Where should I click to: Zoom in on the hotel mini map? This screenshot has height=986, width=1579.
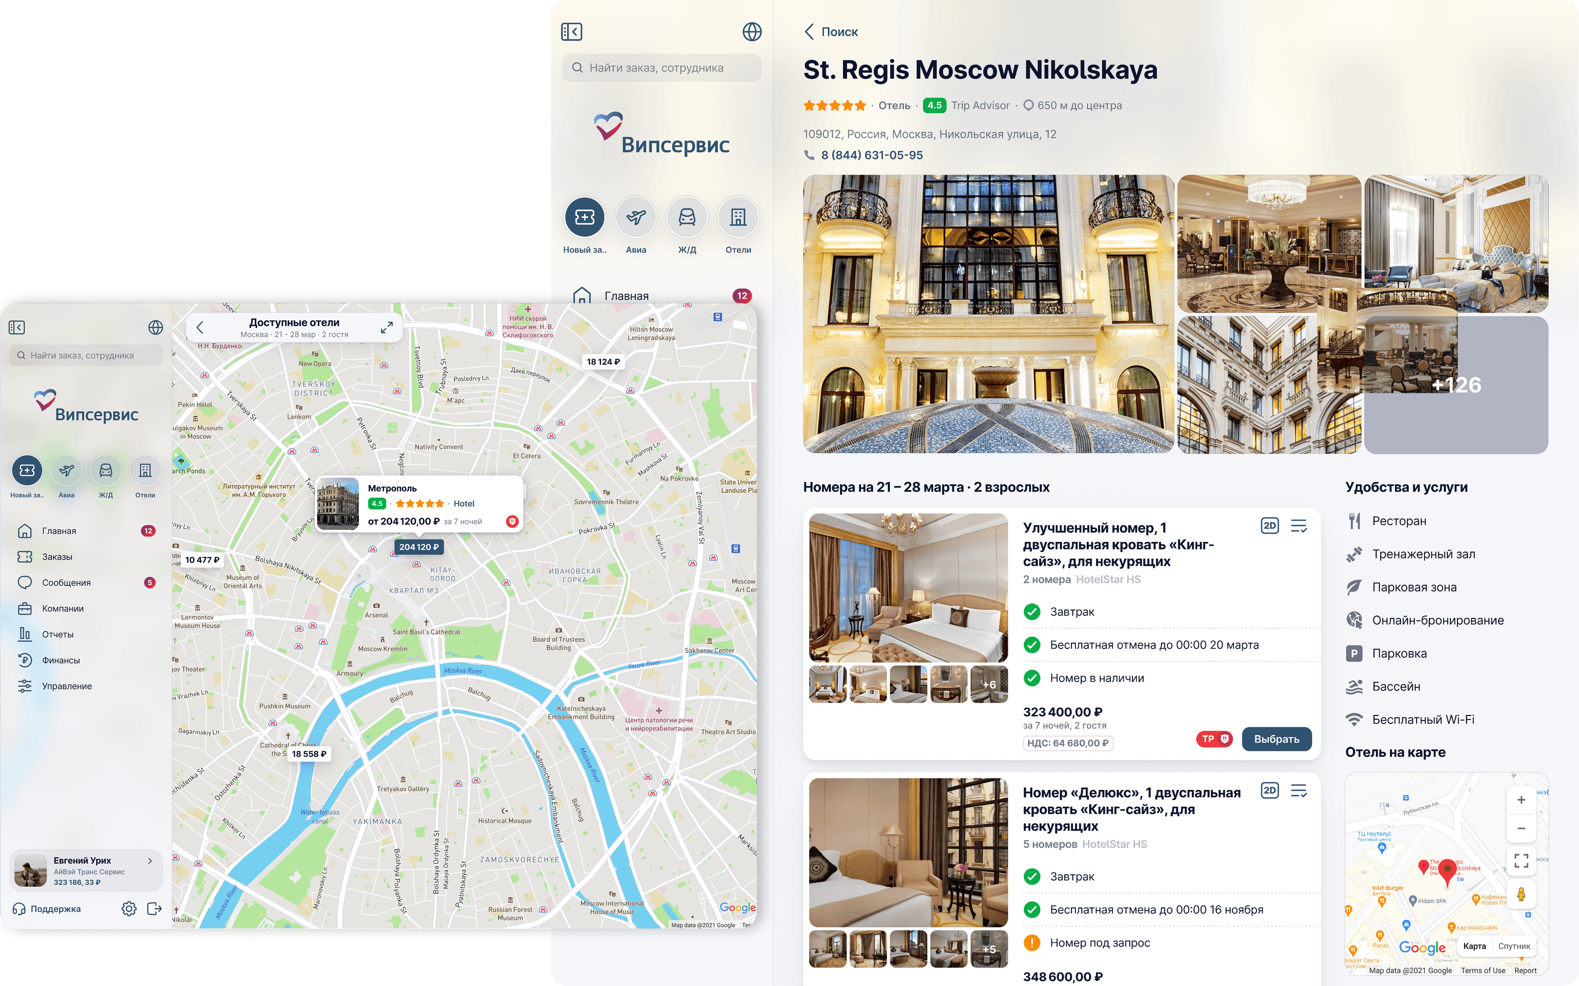[x=1521, y=800]
